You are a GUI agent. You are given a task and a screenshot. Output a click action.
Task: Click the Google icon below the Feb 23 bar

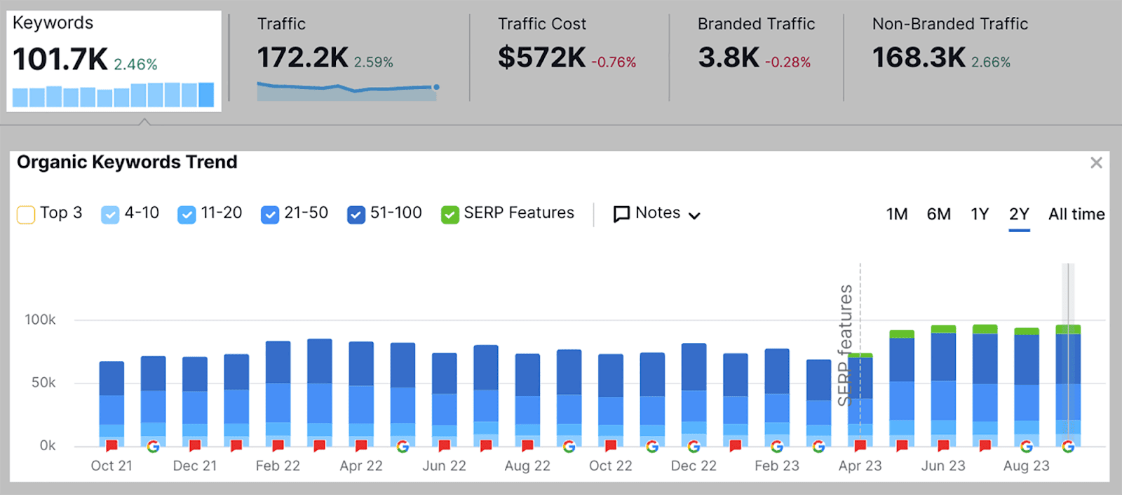click(777, 447)
